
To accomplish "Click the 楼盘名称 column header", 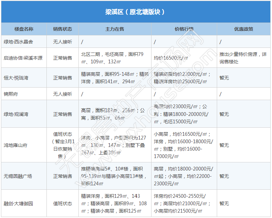I will click(24, 29).
